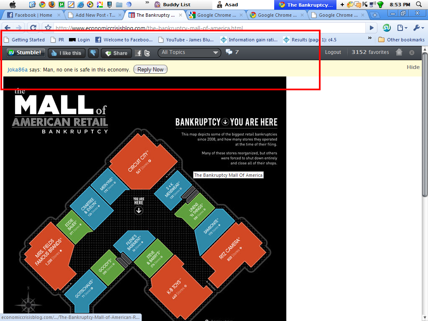Open Windows Media Player quick launch icon
This screenshot has width=428, height=321.
90,4
